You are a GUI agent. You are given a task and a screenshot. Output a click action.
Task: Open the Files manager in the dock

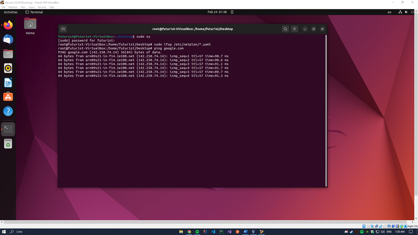8,54
